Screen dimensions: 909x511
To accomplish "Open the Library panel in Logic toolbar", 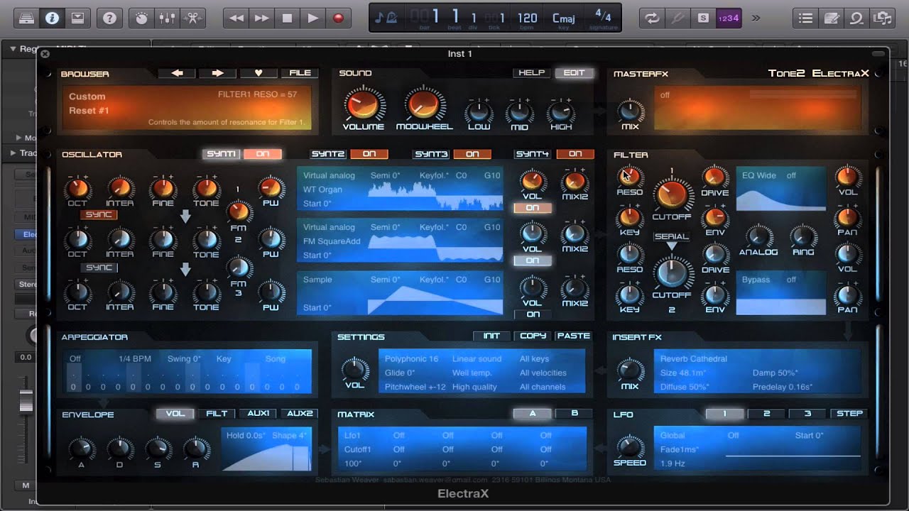I will [x=27, y=18].
